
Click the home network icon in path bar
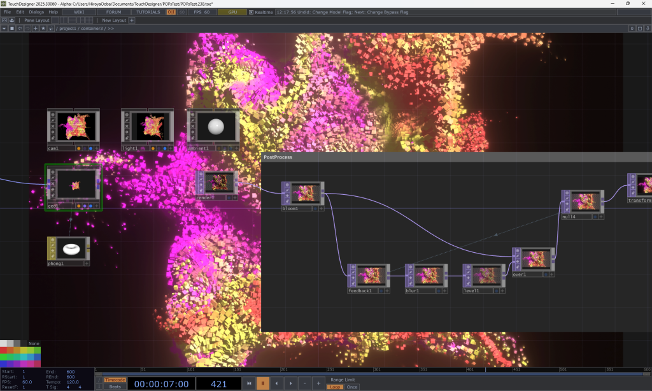click(x=51, y=28)
